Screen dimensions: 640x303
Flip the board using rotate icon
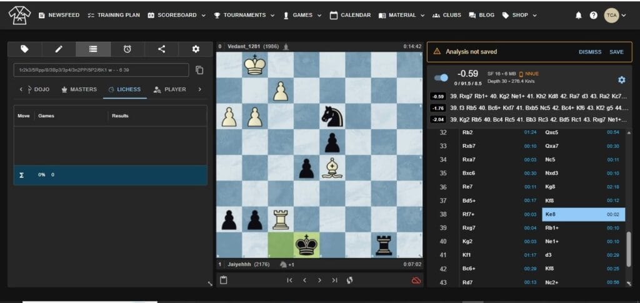tap(350, 280)
